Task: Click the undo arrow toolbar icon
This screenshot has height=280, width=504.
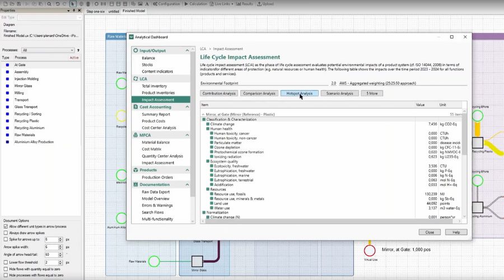Action: (58, 4)
